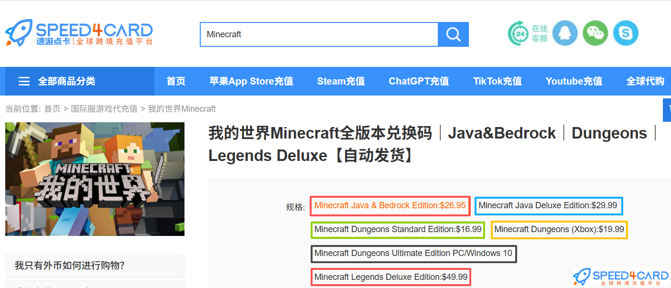
Task: Open the ChatGPT充值 nav item
Action: 419,81
